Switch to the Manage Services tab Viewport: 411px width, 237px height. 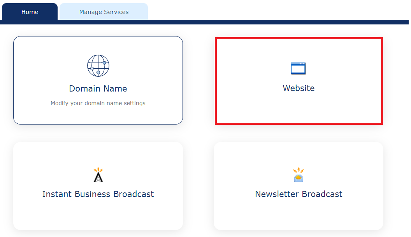pos(103,12)
